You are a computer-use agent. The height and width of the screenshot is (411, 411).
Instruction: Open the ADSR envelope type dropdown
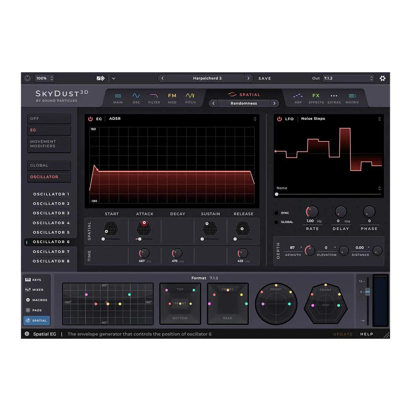point(254,119)
